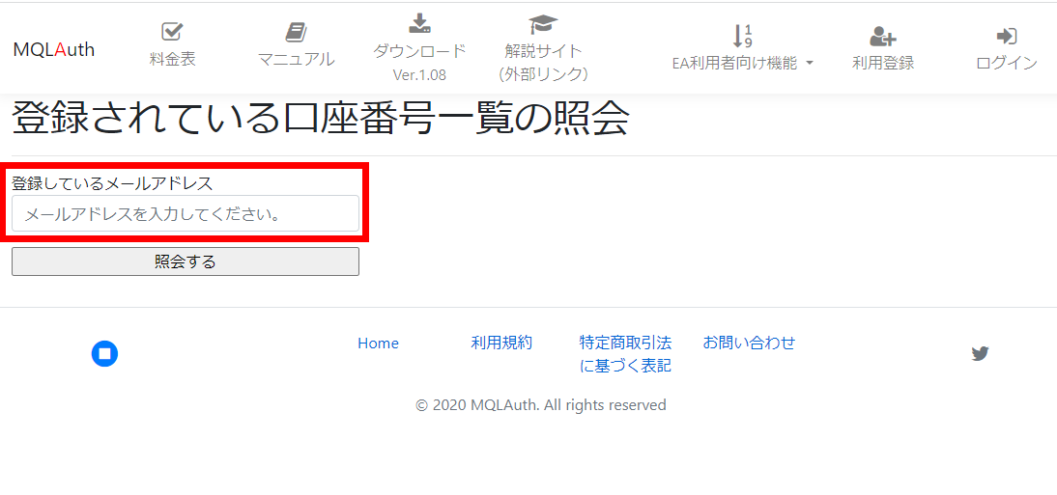Open the Home footer link

pos(378,344)
